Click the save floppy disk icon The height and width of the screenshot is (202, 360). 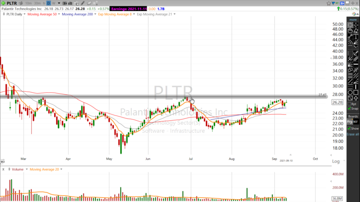[347, 3]
